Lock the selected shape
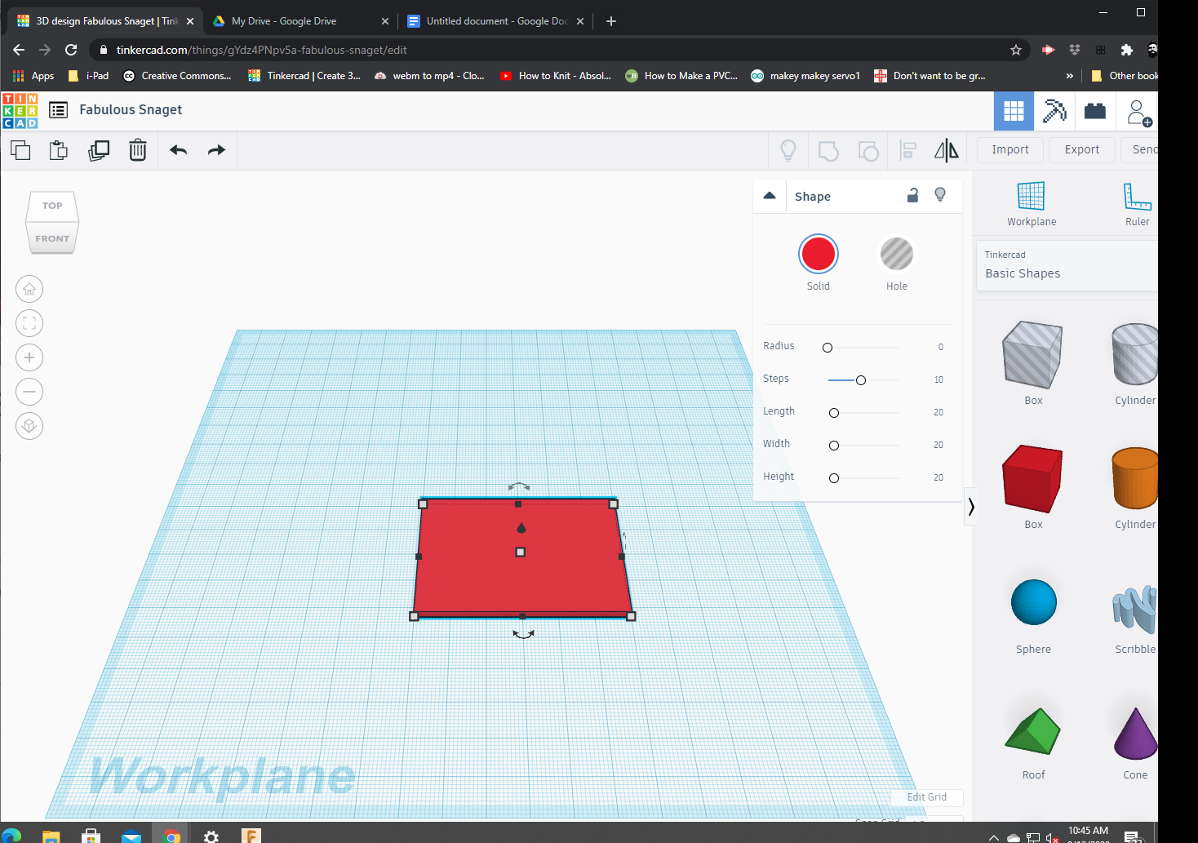The width and height of the screenshot is (1198, 843). coord(912,196)
